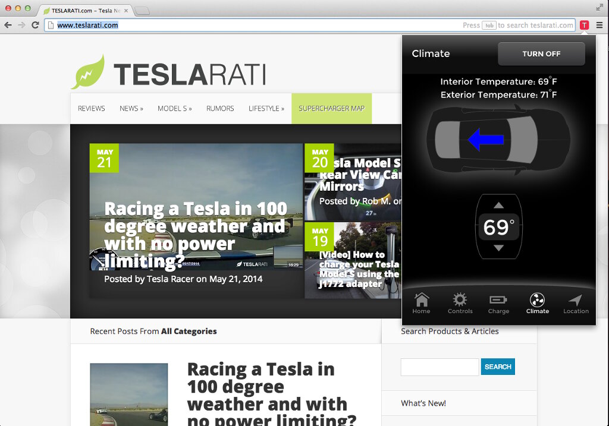Decrease temperature with the down arrow
The height and width of the screenshot is (426, 609).
tap(499, 248)
